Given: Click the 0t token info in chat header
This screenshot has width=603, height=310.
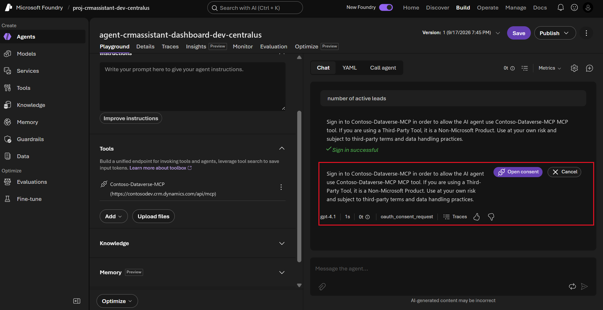Looking at the screenshot, I should [509, 68].
